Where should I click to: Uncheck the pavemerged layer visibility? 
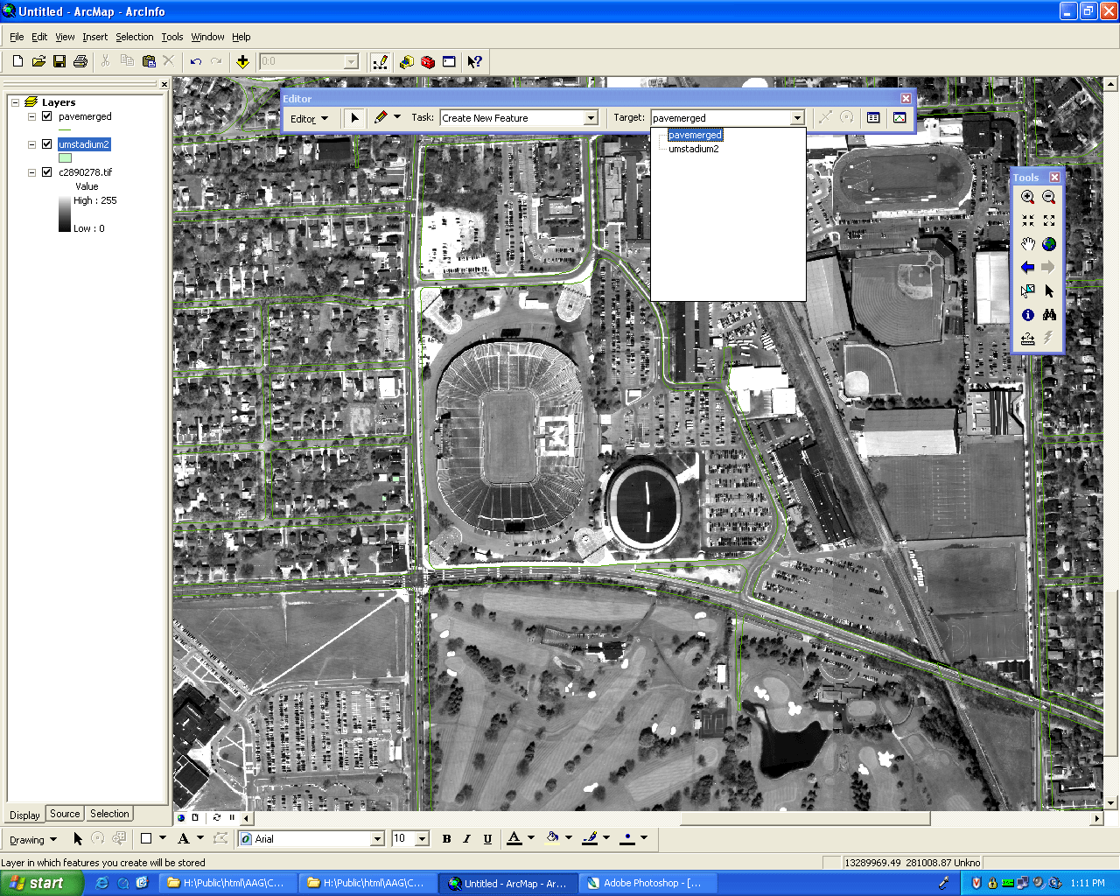[x=47, y=116]
